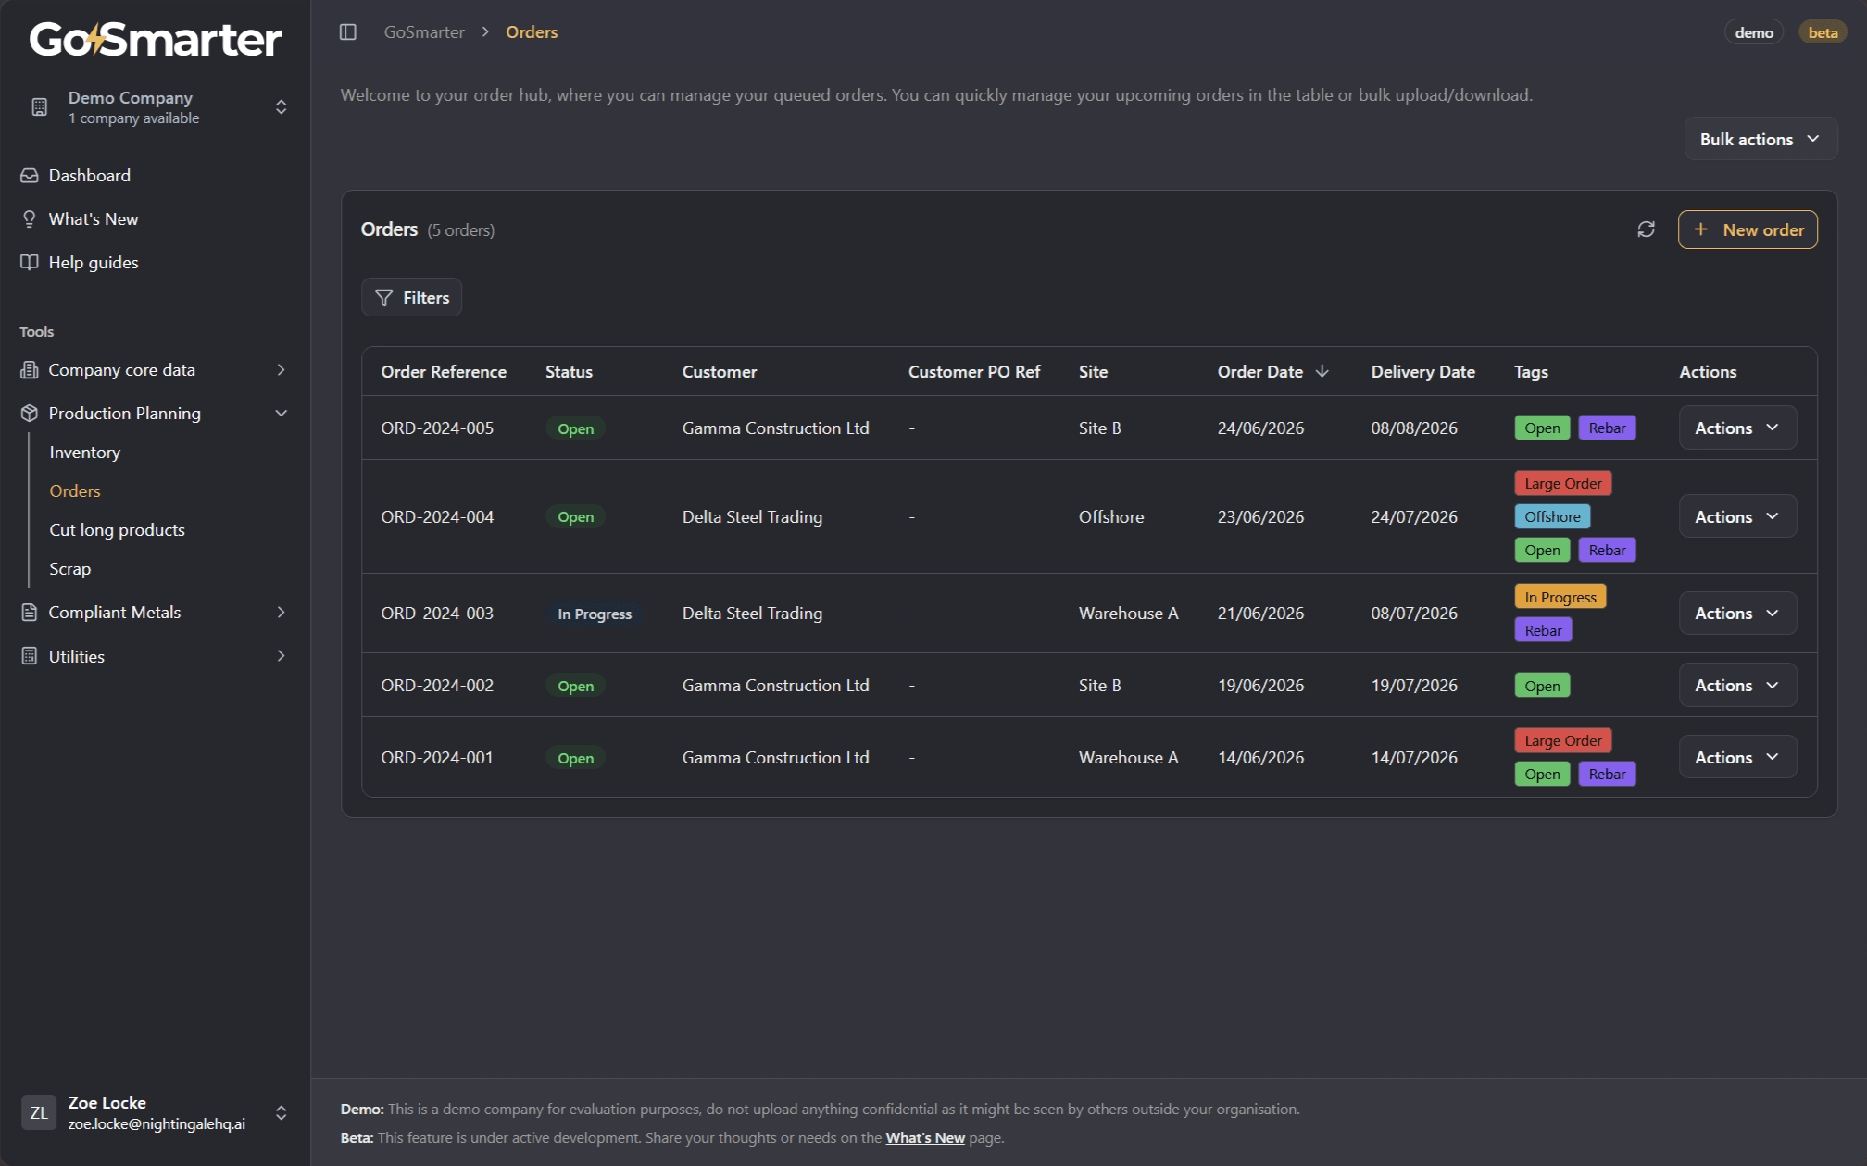Sort by Customer column header
This screenshot has height=1166, width=1867.
(x=720, y=372)
